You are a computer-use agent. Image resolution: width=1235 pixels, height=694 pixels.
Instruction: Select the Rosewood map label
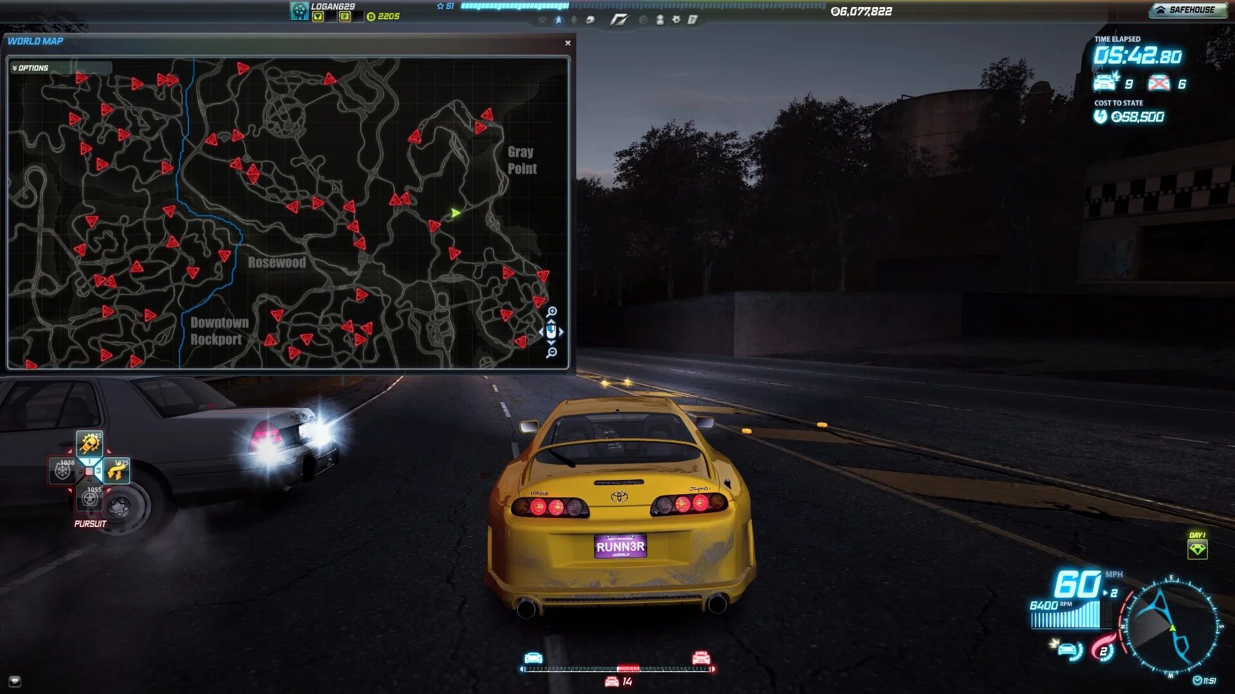click(x=277, y=262)
